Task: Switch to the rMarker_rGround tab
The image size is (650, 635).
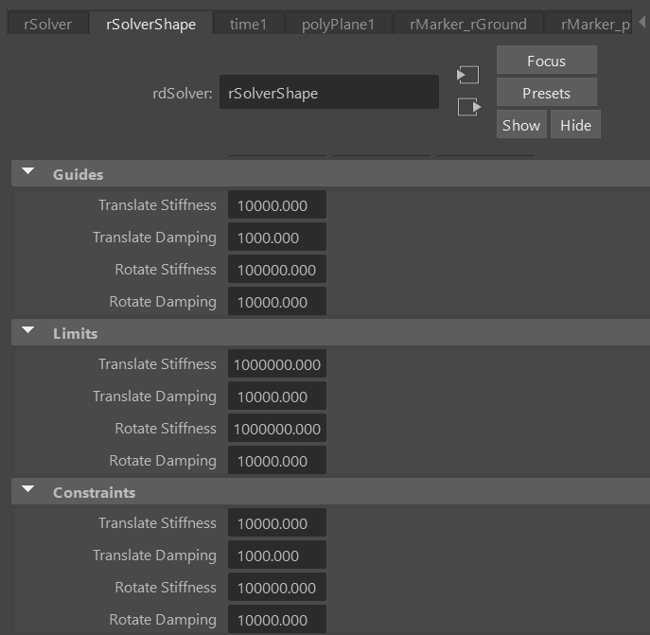Action: 467,24
